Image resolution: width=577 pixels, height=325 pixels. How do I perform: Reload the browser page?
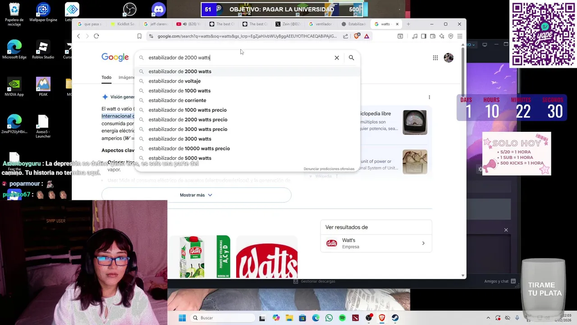point(96,36)
